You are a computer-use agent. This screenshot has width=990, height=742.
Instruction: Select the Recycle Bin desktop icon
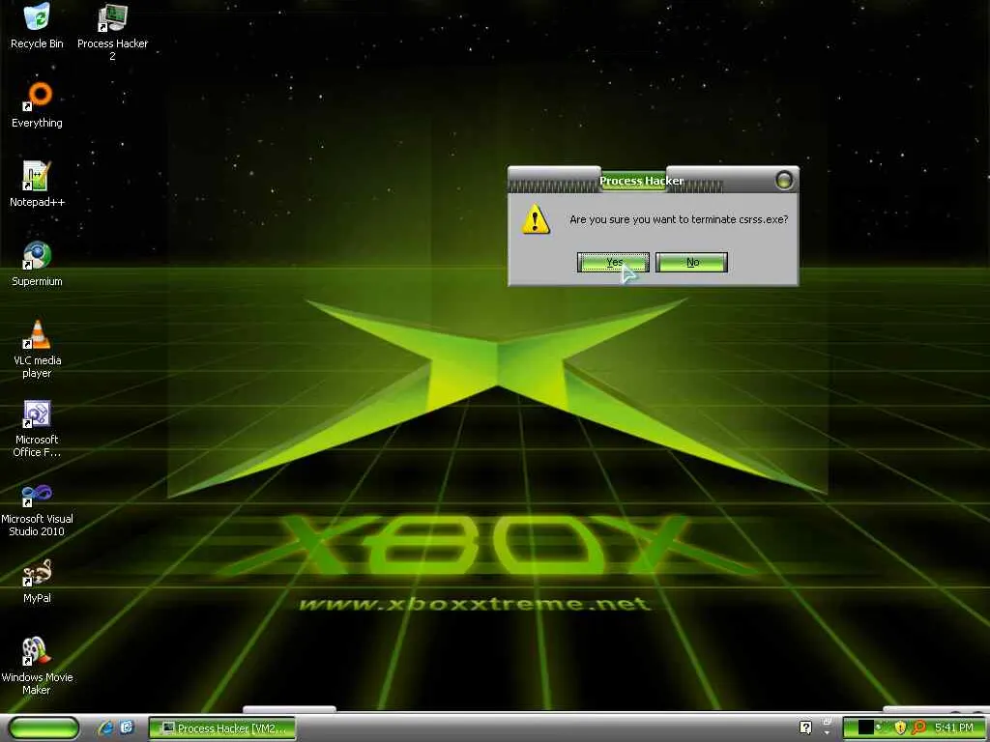click(37, 26)
